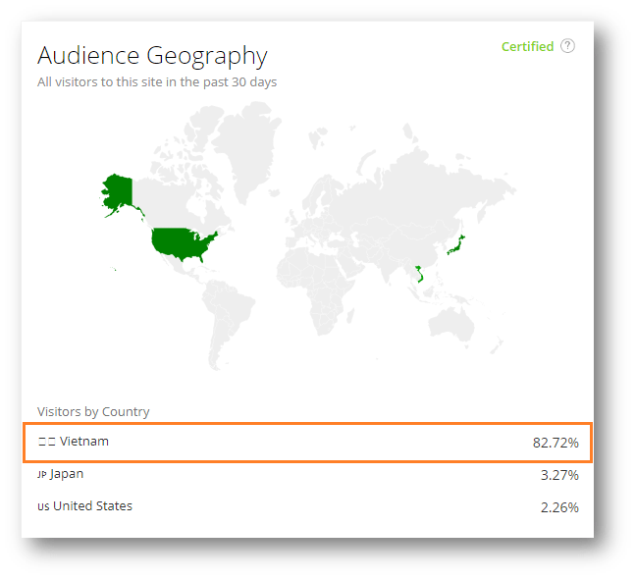
Task: Click the Vietnam flag icon
Action: (x=46, y=442)
